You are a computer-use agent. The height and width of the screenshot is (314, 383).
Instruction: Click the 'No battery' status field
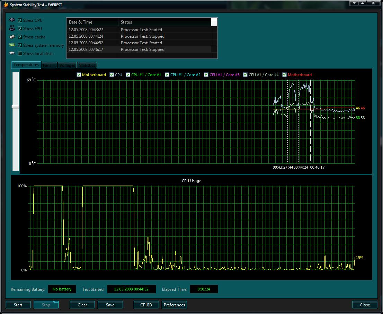(x=62, y=289)
